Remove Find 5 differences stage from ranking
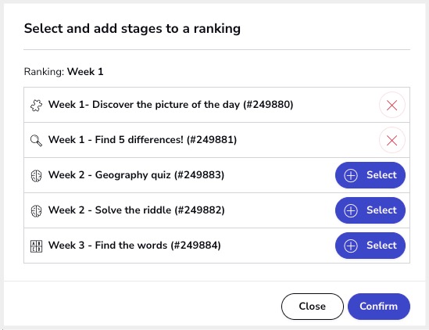The width and height of the screenshot is (429, 330). pos(391,141)
